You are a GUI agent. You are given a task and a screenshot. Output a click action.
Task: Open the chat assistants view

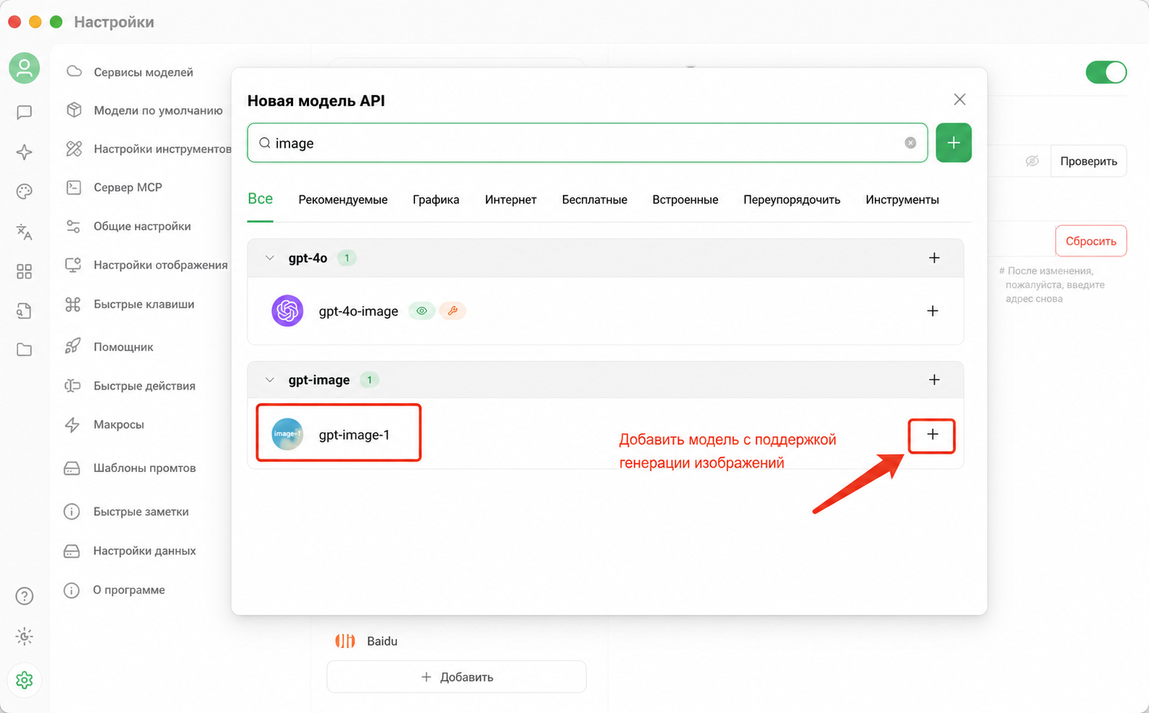coord(25,113)
